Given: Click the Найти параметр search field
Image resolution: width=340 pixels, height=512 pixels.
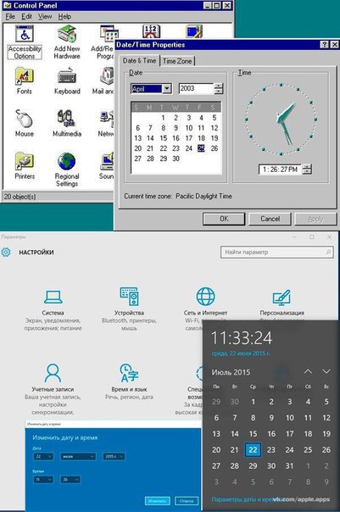Looking at the screenshot, I should point(277,252).
